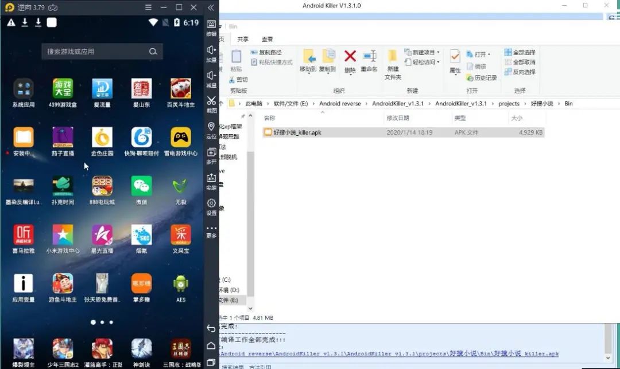Screen dimensions: 620x369
Task: Click 好搜小说 in the address breadcrumb
Action: [542, 103]
